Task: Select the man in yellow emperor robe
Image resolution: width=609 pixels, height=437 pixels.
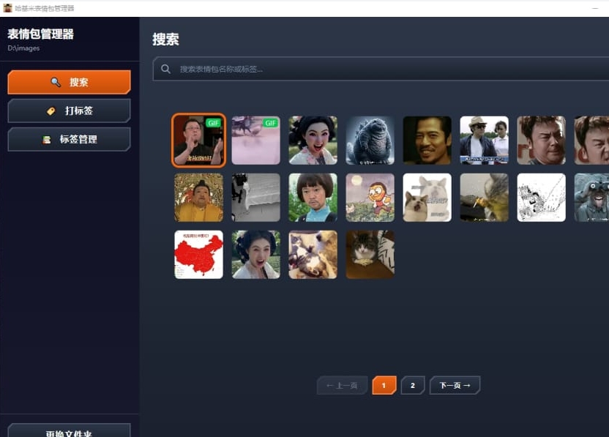Action: 198,197
